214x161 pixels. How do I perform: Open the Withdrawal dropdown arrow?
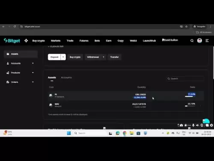click(x=104, y=57)
